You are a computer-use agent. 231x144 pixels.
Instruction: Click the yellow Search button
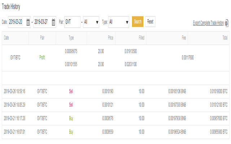pos(138,22)
